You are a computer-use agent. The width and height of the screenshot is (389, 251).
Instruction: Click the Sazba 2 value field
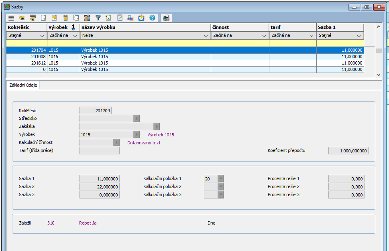[x=100, y=187]
